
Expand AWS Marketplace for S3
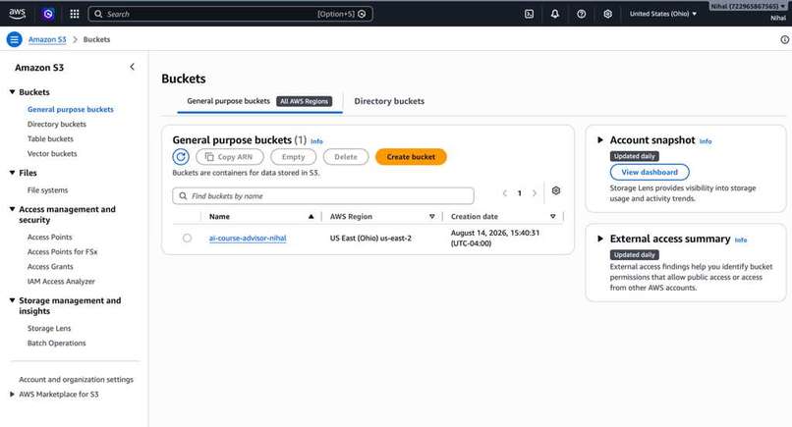(x=12, y=395)
